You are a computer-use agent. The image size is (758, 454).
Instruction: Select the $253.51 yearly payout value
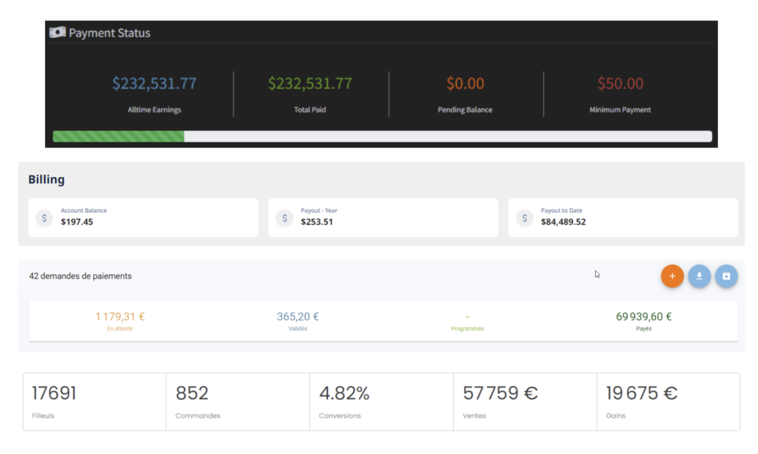point(317,222)
